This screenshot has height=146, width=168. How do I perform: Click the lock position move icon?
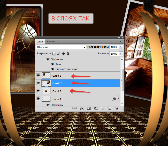63,53
